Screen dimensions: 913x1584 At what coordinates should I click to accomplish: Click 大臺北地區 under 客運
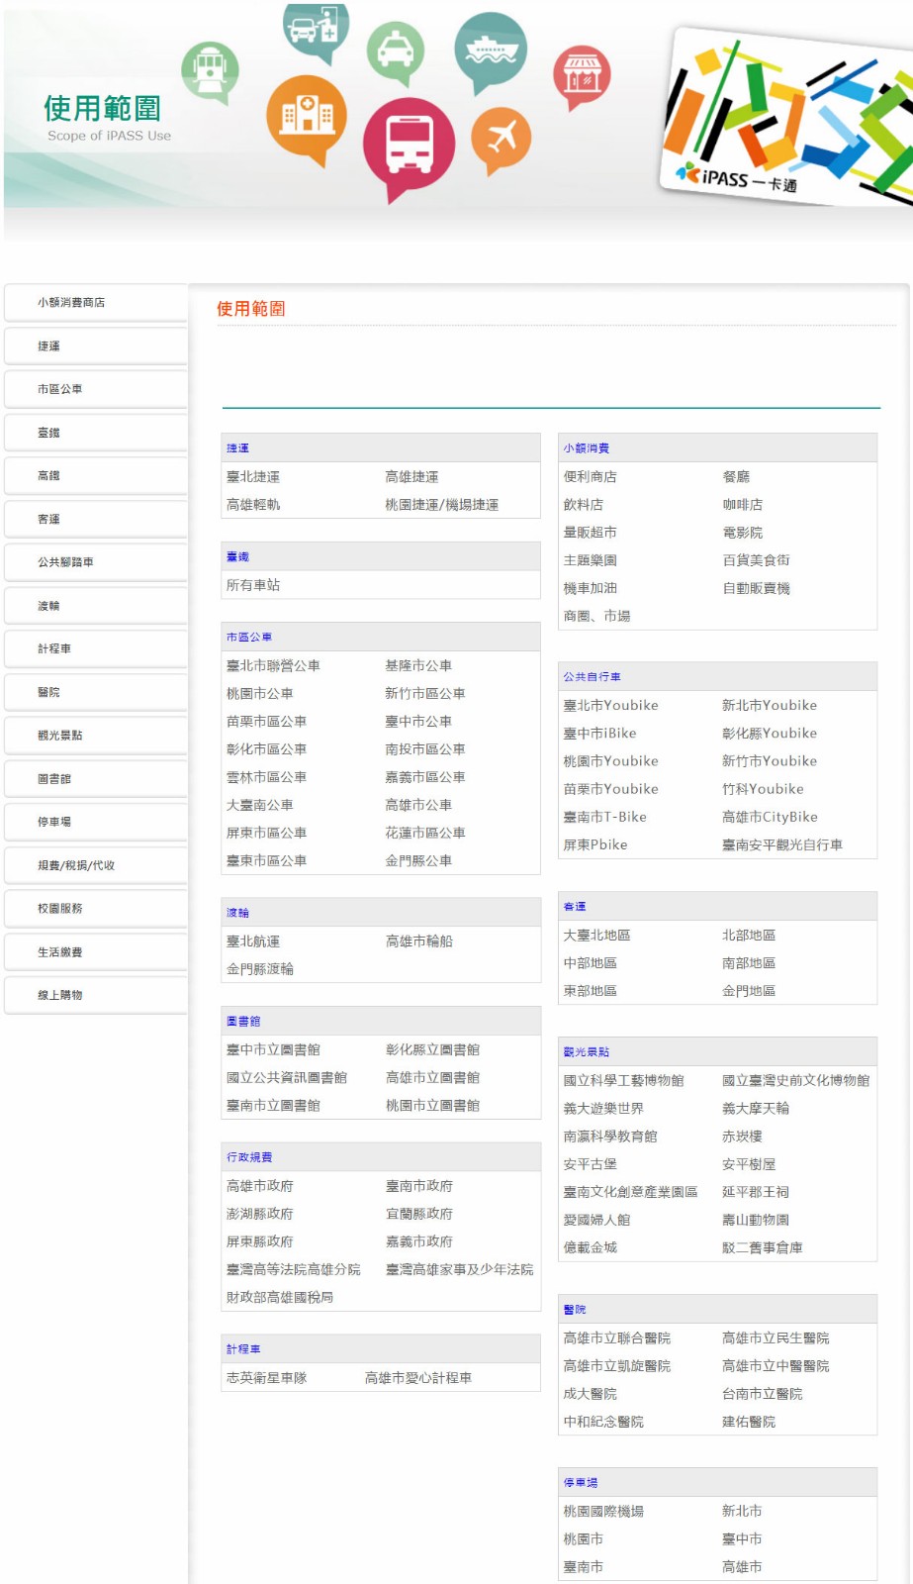coord(597,936)
